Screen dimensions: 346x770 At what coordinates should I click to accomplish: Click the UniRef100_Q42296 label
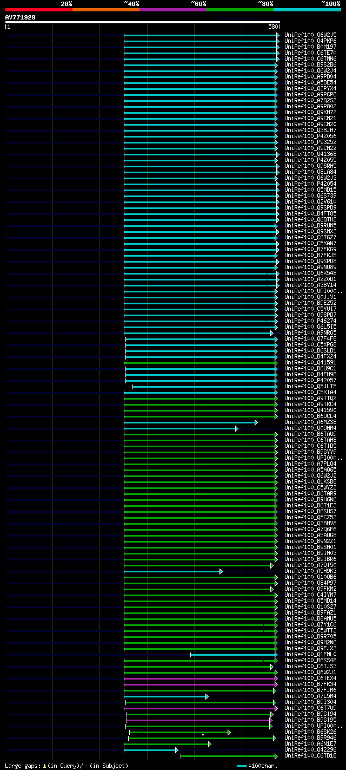[x=310, y=750]
